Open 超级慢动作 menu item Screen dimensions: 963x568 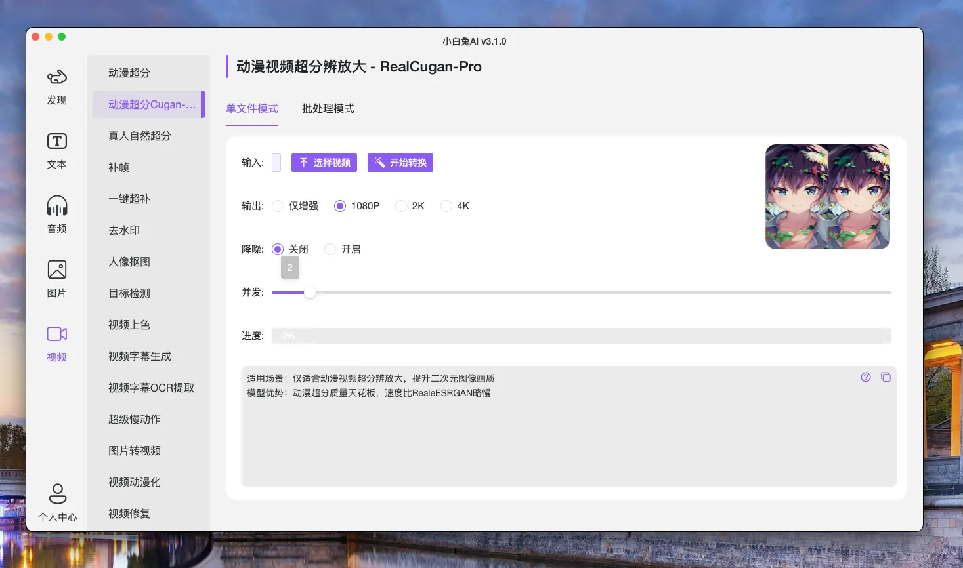[148, 419]
